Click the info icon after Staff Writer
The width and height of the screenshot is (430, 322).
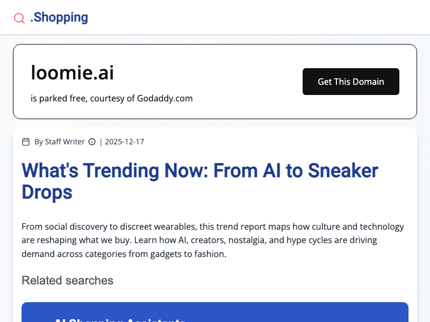(x=92, y=142)
